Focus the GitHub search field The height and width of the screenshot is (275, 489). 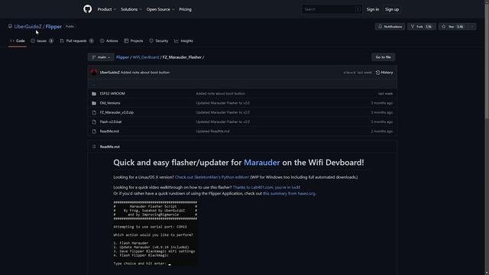pyautogui.click(x=332, y=9)
